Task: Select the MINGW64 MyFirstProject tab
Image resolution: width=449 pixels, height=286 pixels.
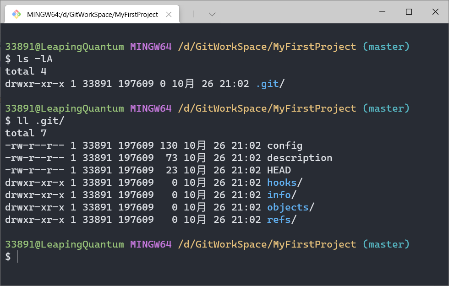Action: tap(92, 14)
